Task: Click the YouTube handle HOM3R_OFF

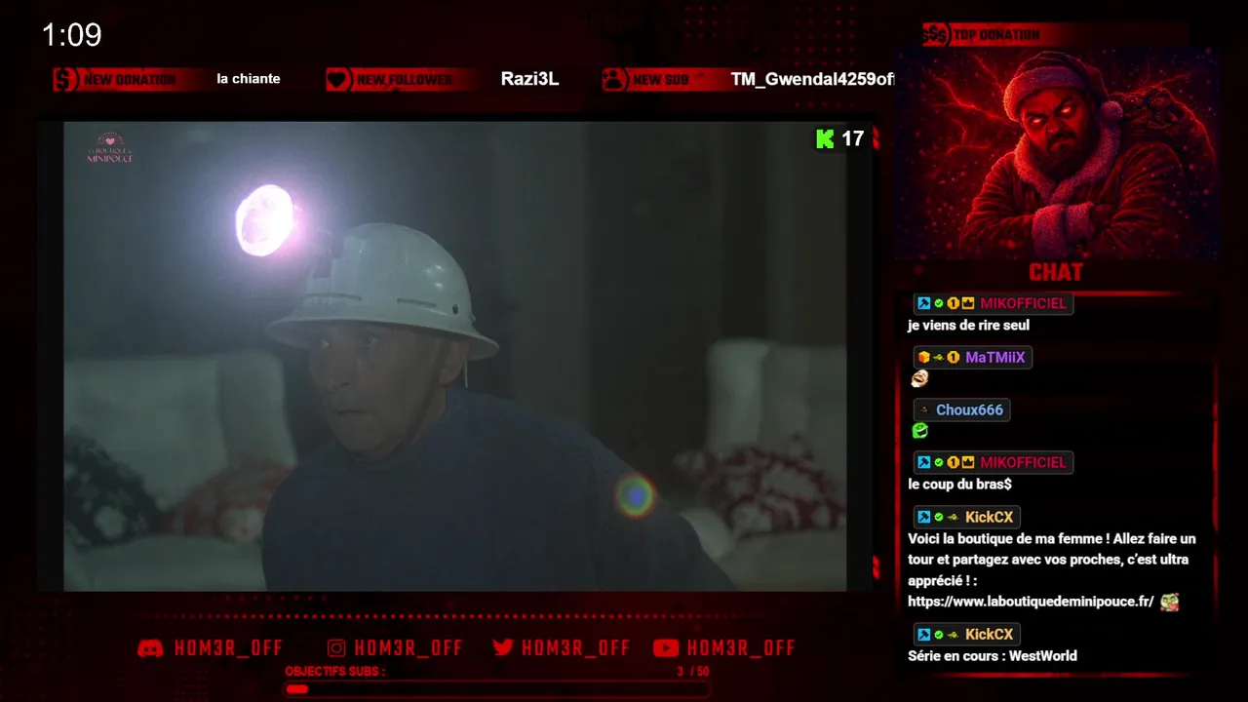Action: click(741, 648)
